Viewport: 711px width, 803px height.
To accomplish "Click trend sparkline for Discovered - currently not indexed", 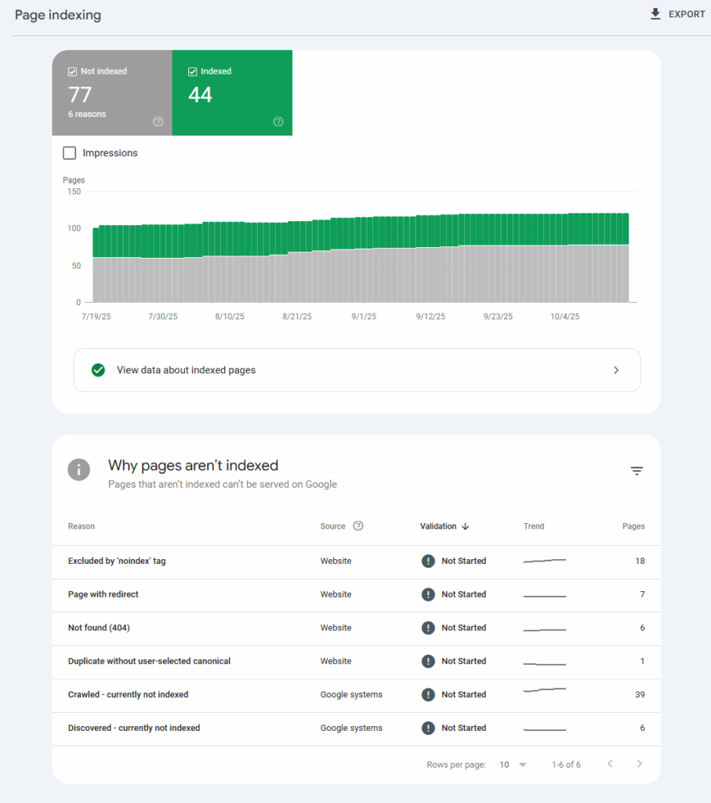I will 544,729.
